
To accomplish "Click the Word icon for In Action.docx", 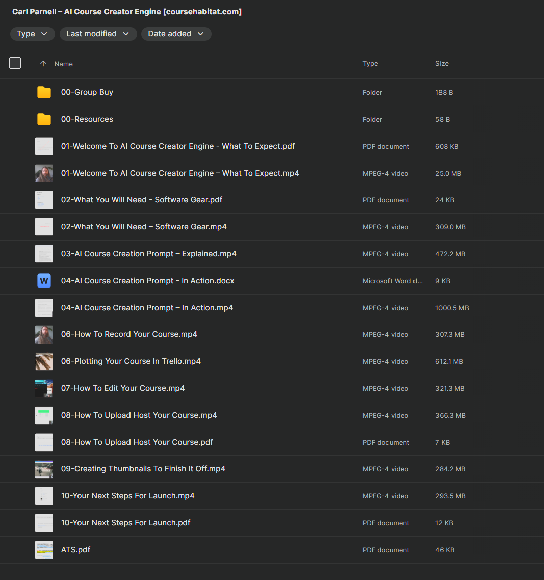I will 44,281.
